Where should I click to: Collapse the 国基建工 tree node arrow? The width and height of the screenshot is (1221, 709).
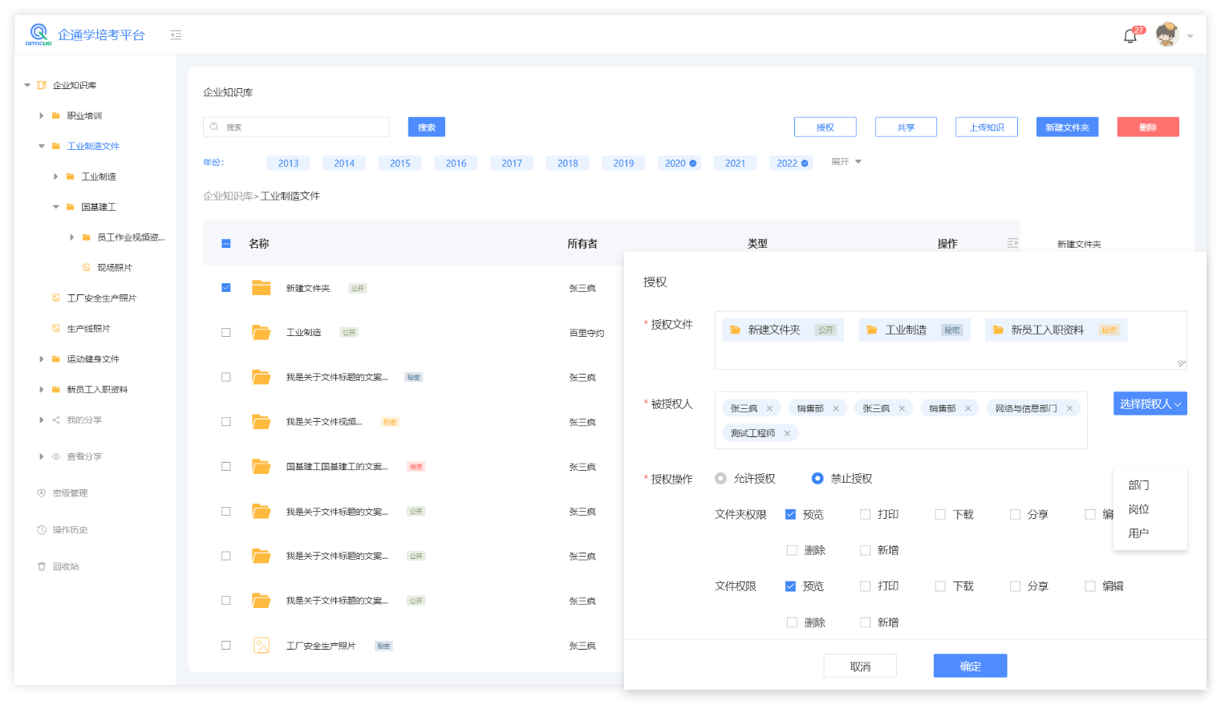pyautogui.click(x=56, y=207)
